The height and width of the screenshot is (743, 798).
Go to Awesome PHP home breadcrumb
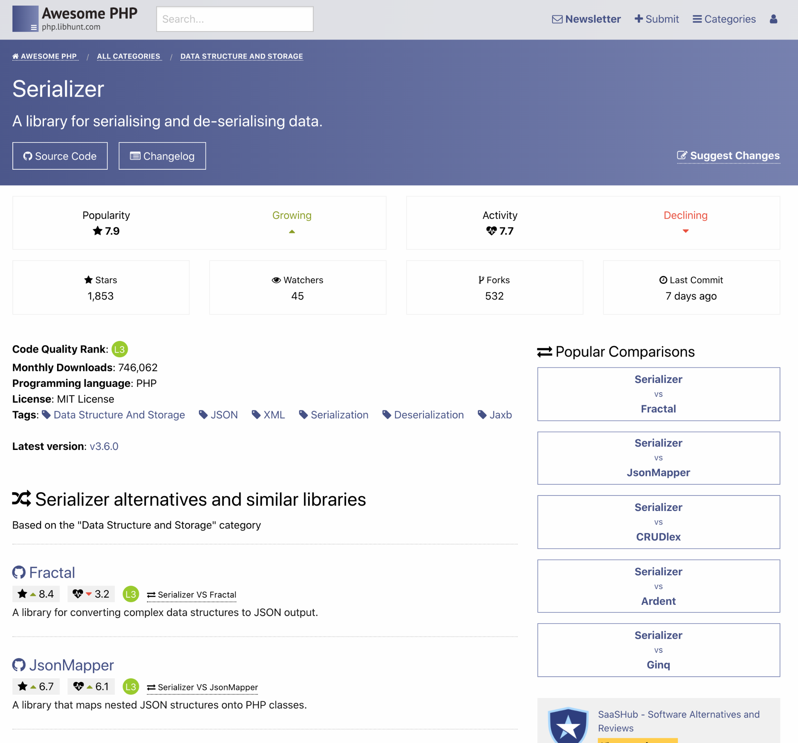point(45,56)
